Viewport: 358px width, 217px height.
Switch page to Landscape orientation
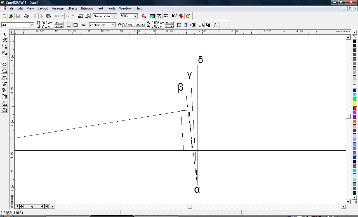point(76,25)
